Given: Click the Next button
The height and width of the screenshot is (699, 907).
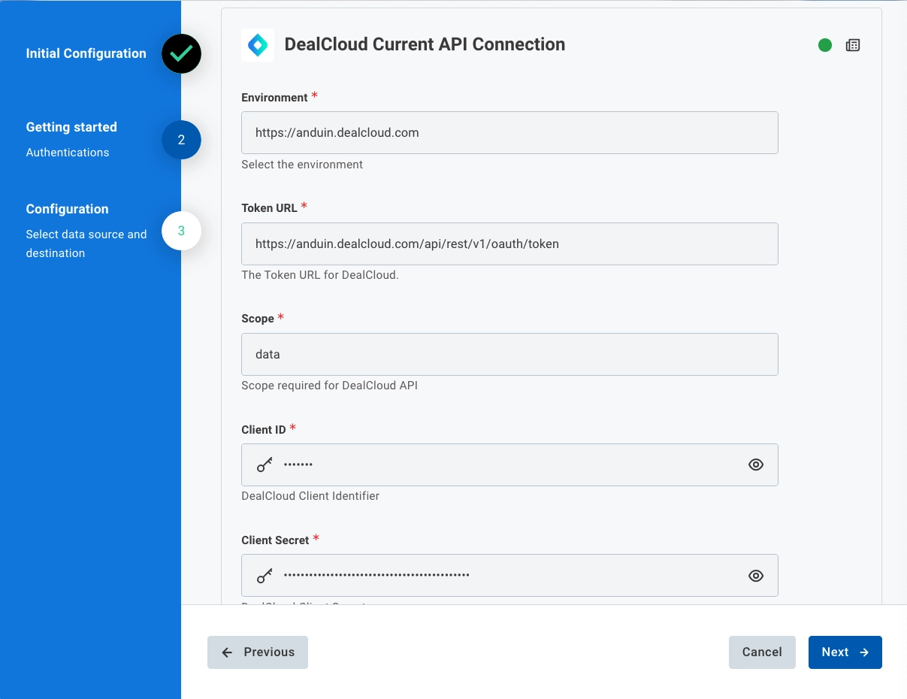Looking at the screenshot, I should click(x=845, y=652).
